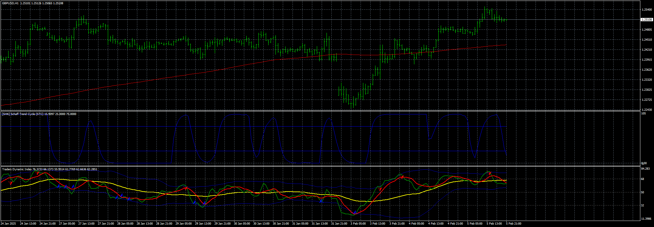Click the GBPUSD,H1 chart title label
Screen dimensions: 654x227
(x=10, y=3)
